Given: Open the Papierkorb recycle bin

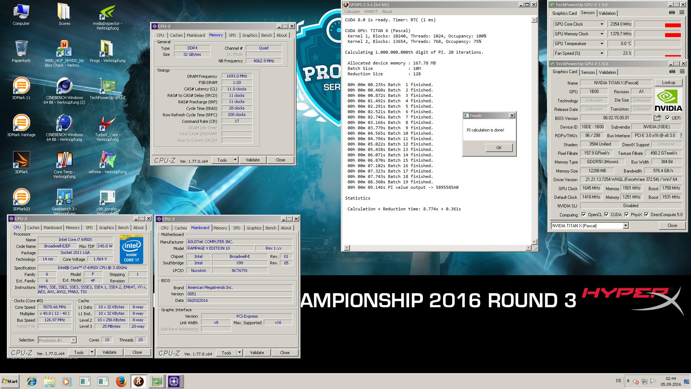Looking at the screenshot, I should coord(21,52).
